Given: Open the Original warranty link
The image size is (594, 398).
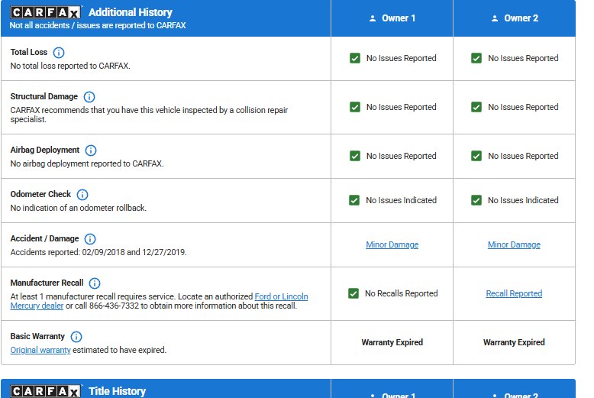Looking at the screenshot, I should click(40, 350).
